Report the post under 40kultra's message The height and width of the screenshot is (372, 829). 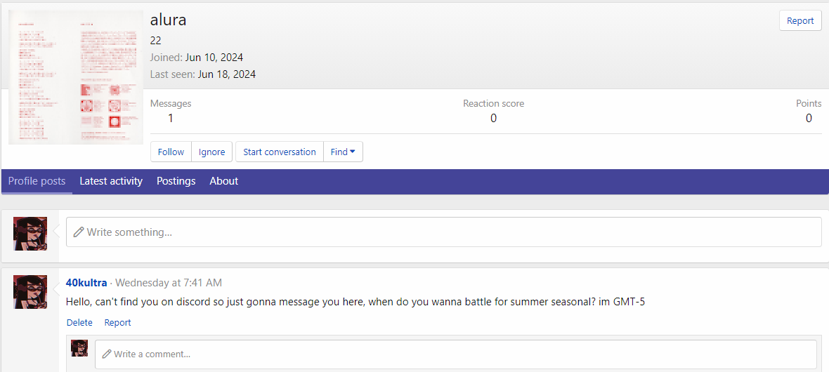click(x=117, y=323)
